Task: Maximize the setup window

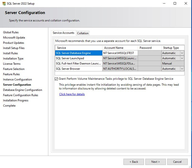Action: (175, 3)
